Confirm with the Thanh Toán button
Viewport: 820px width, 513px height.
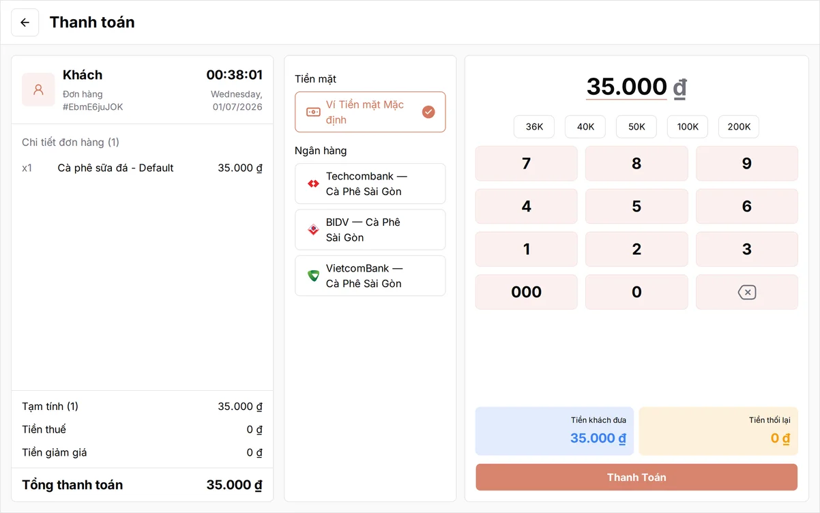(636, 477)
